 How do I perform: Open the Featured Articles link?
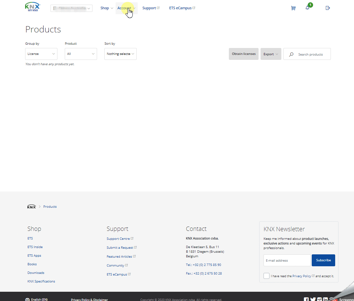(121, 256)
